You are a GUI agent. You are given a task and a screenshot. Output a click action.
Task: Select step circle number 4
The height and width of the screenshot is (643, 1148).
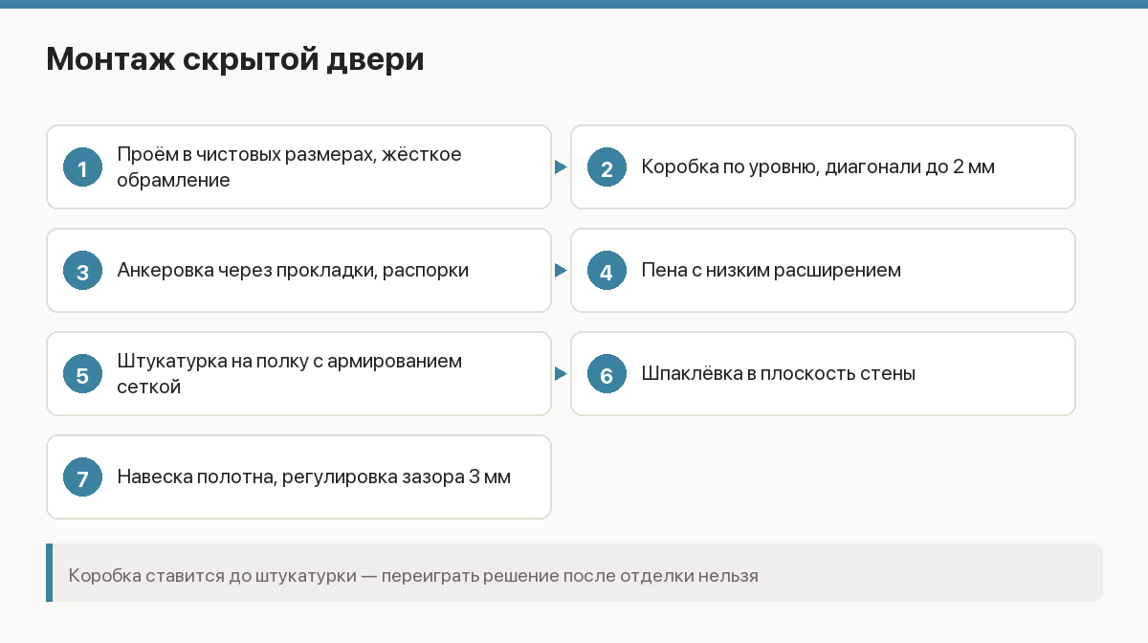point(607,271)
